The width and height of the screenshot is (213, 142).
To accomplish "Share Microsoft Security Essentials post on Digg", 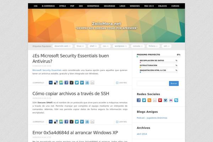I will 51,82.
